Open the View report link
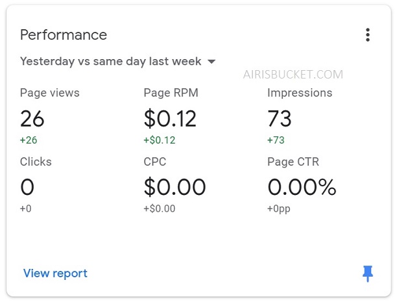 [x=55, y=273]
